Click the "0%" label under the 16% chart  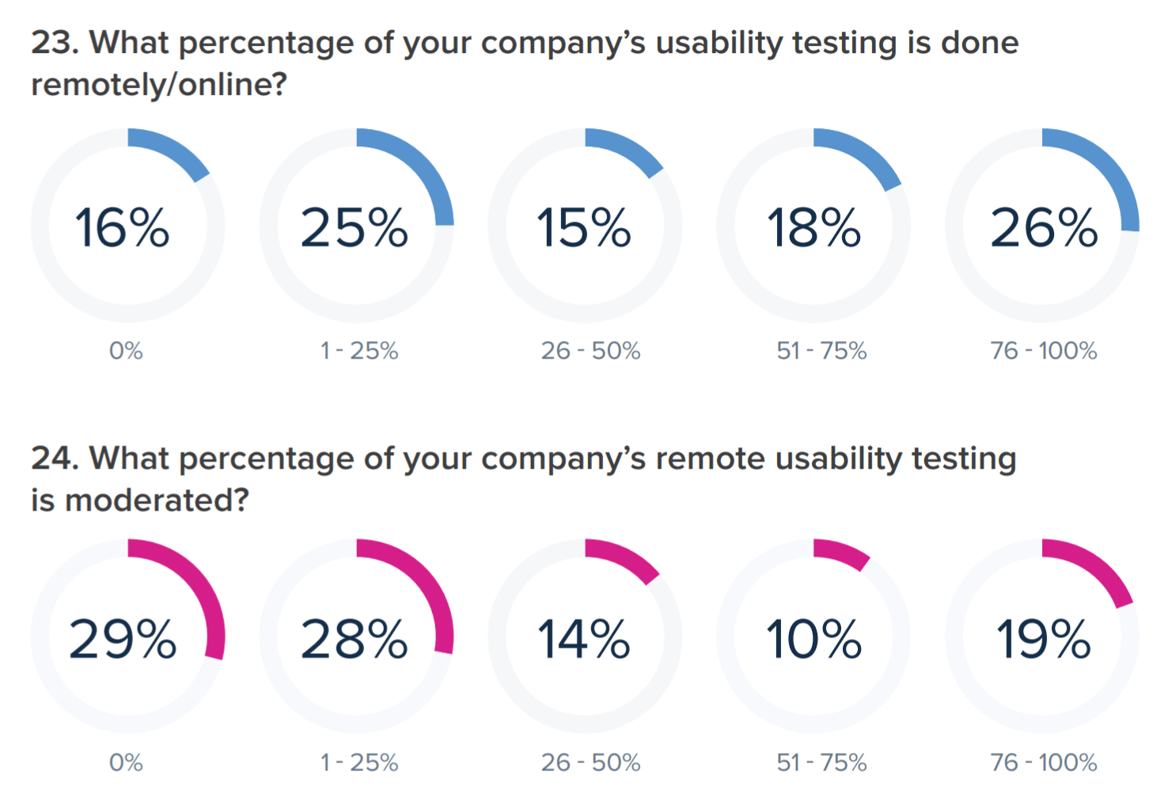[x=126, y=351]
